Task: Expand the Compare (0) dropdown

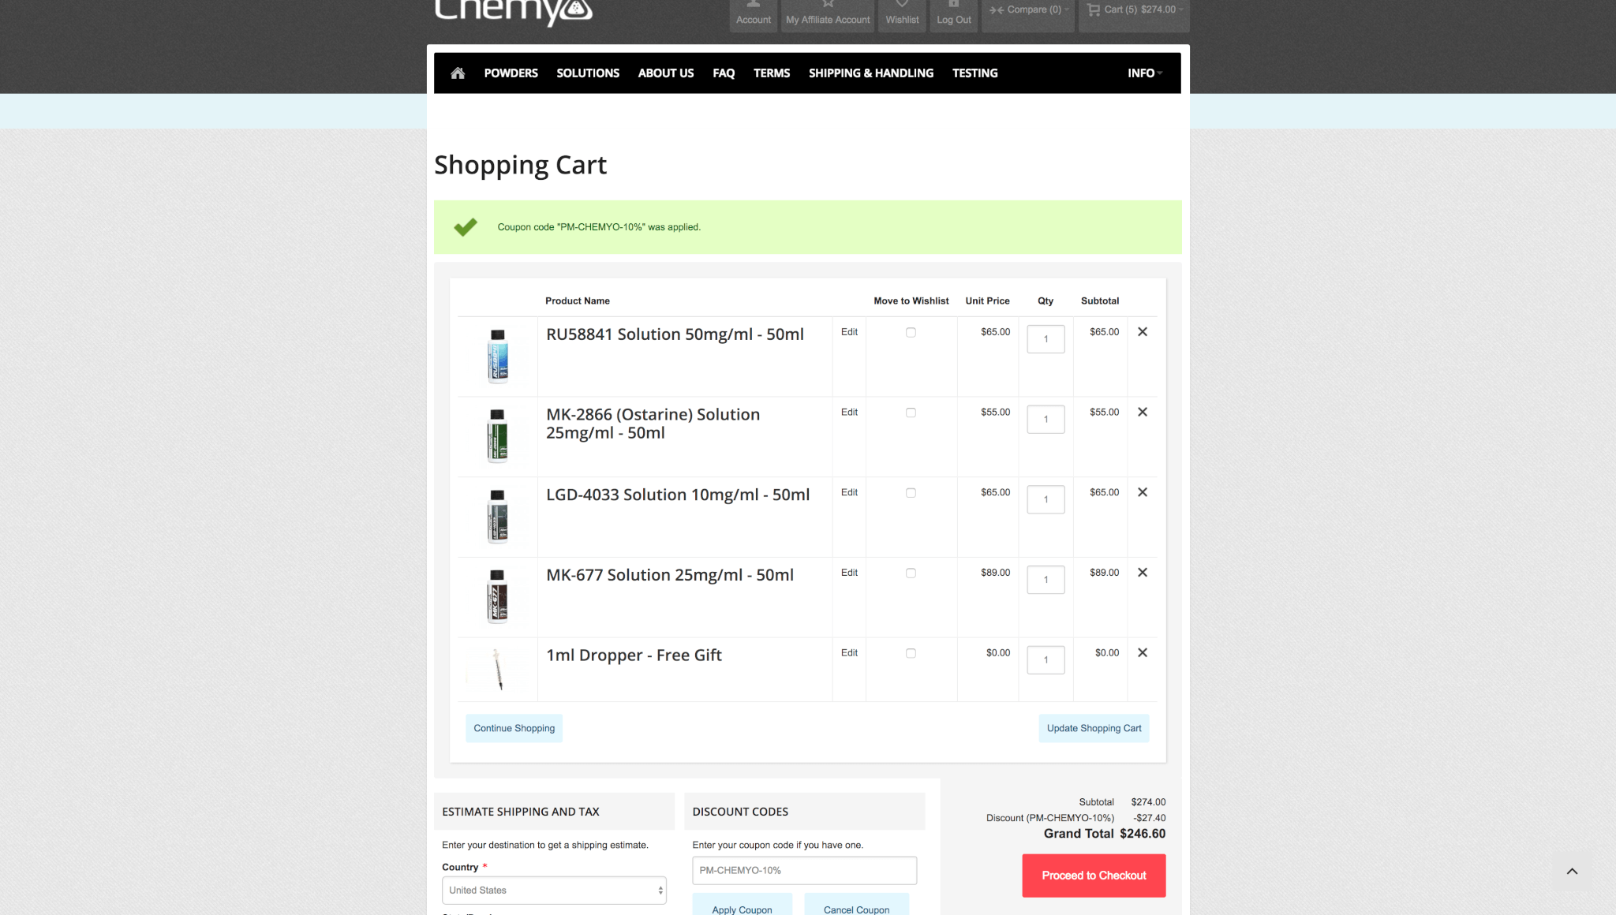Action: (1028, 11)
